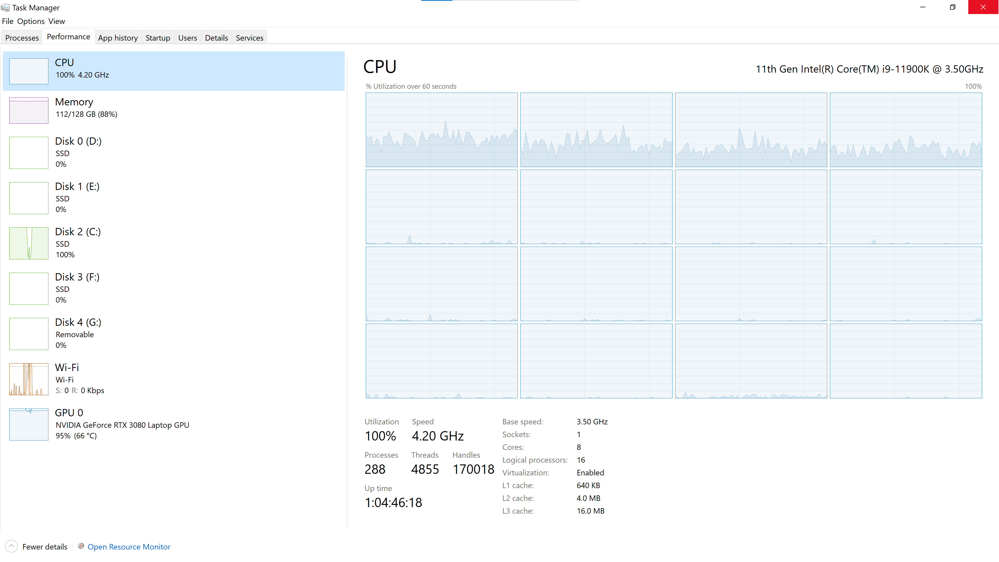Open the File menu
The image size is (999, 562).
tap(7, 21)
